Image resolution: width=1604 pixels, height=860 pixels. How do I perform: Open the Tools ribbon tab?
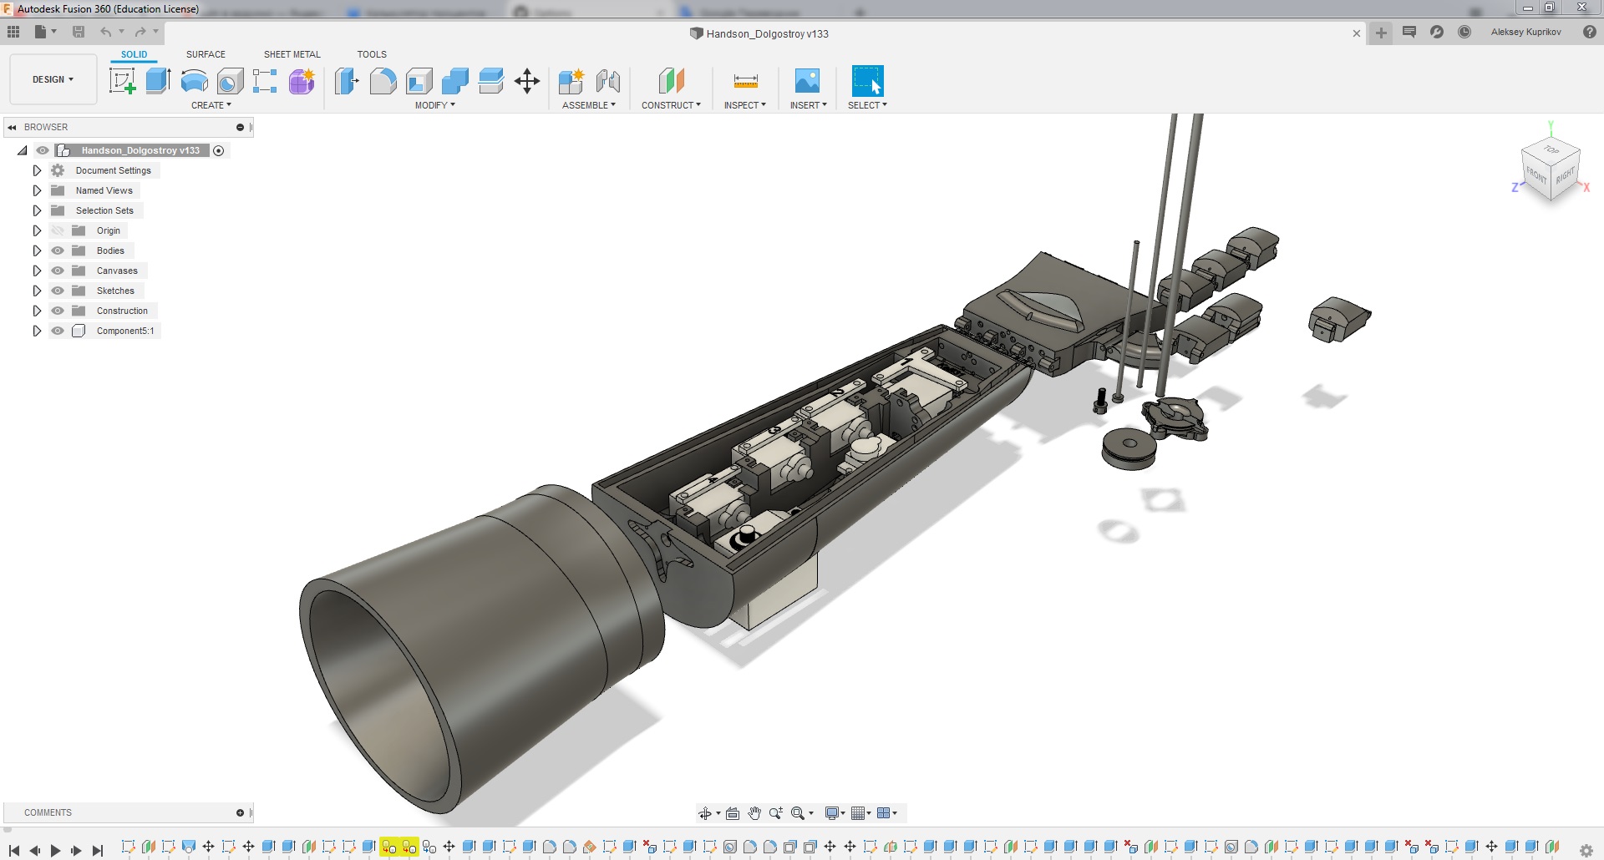pos(371,54)
